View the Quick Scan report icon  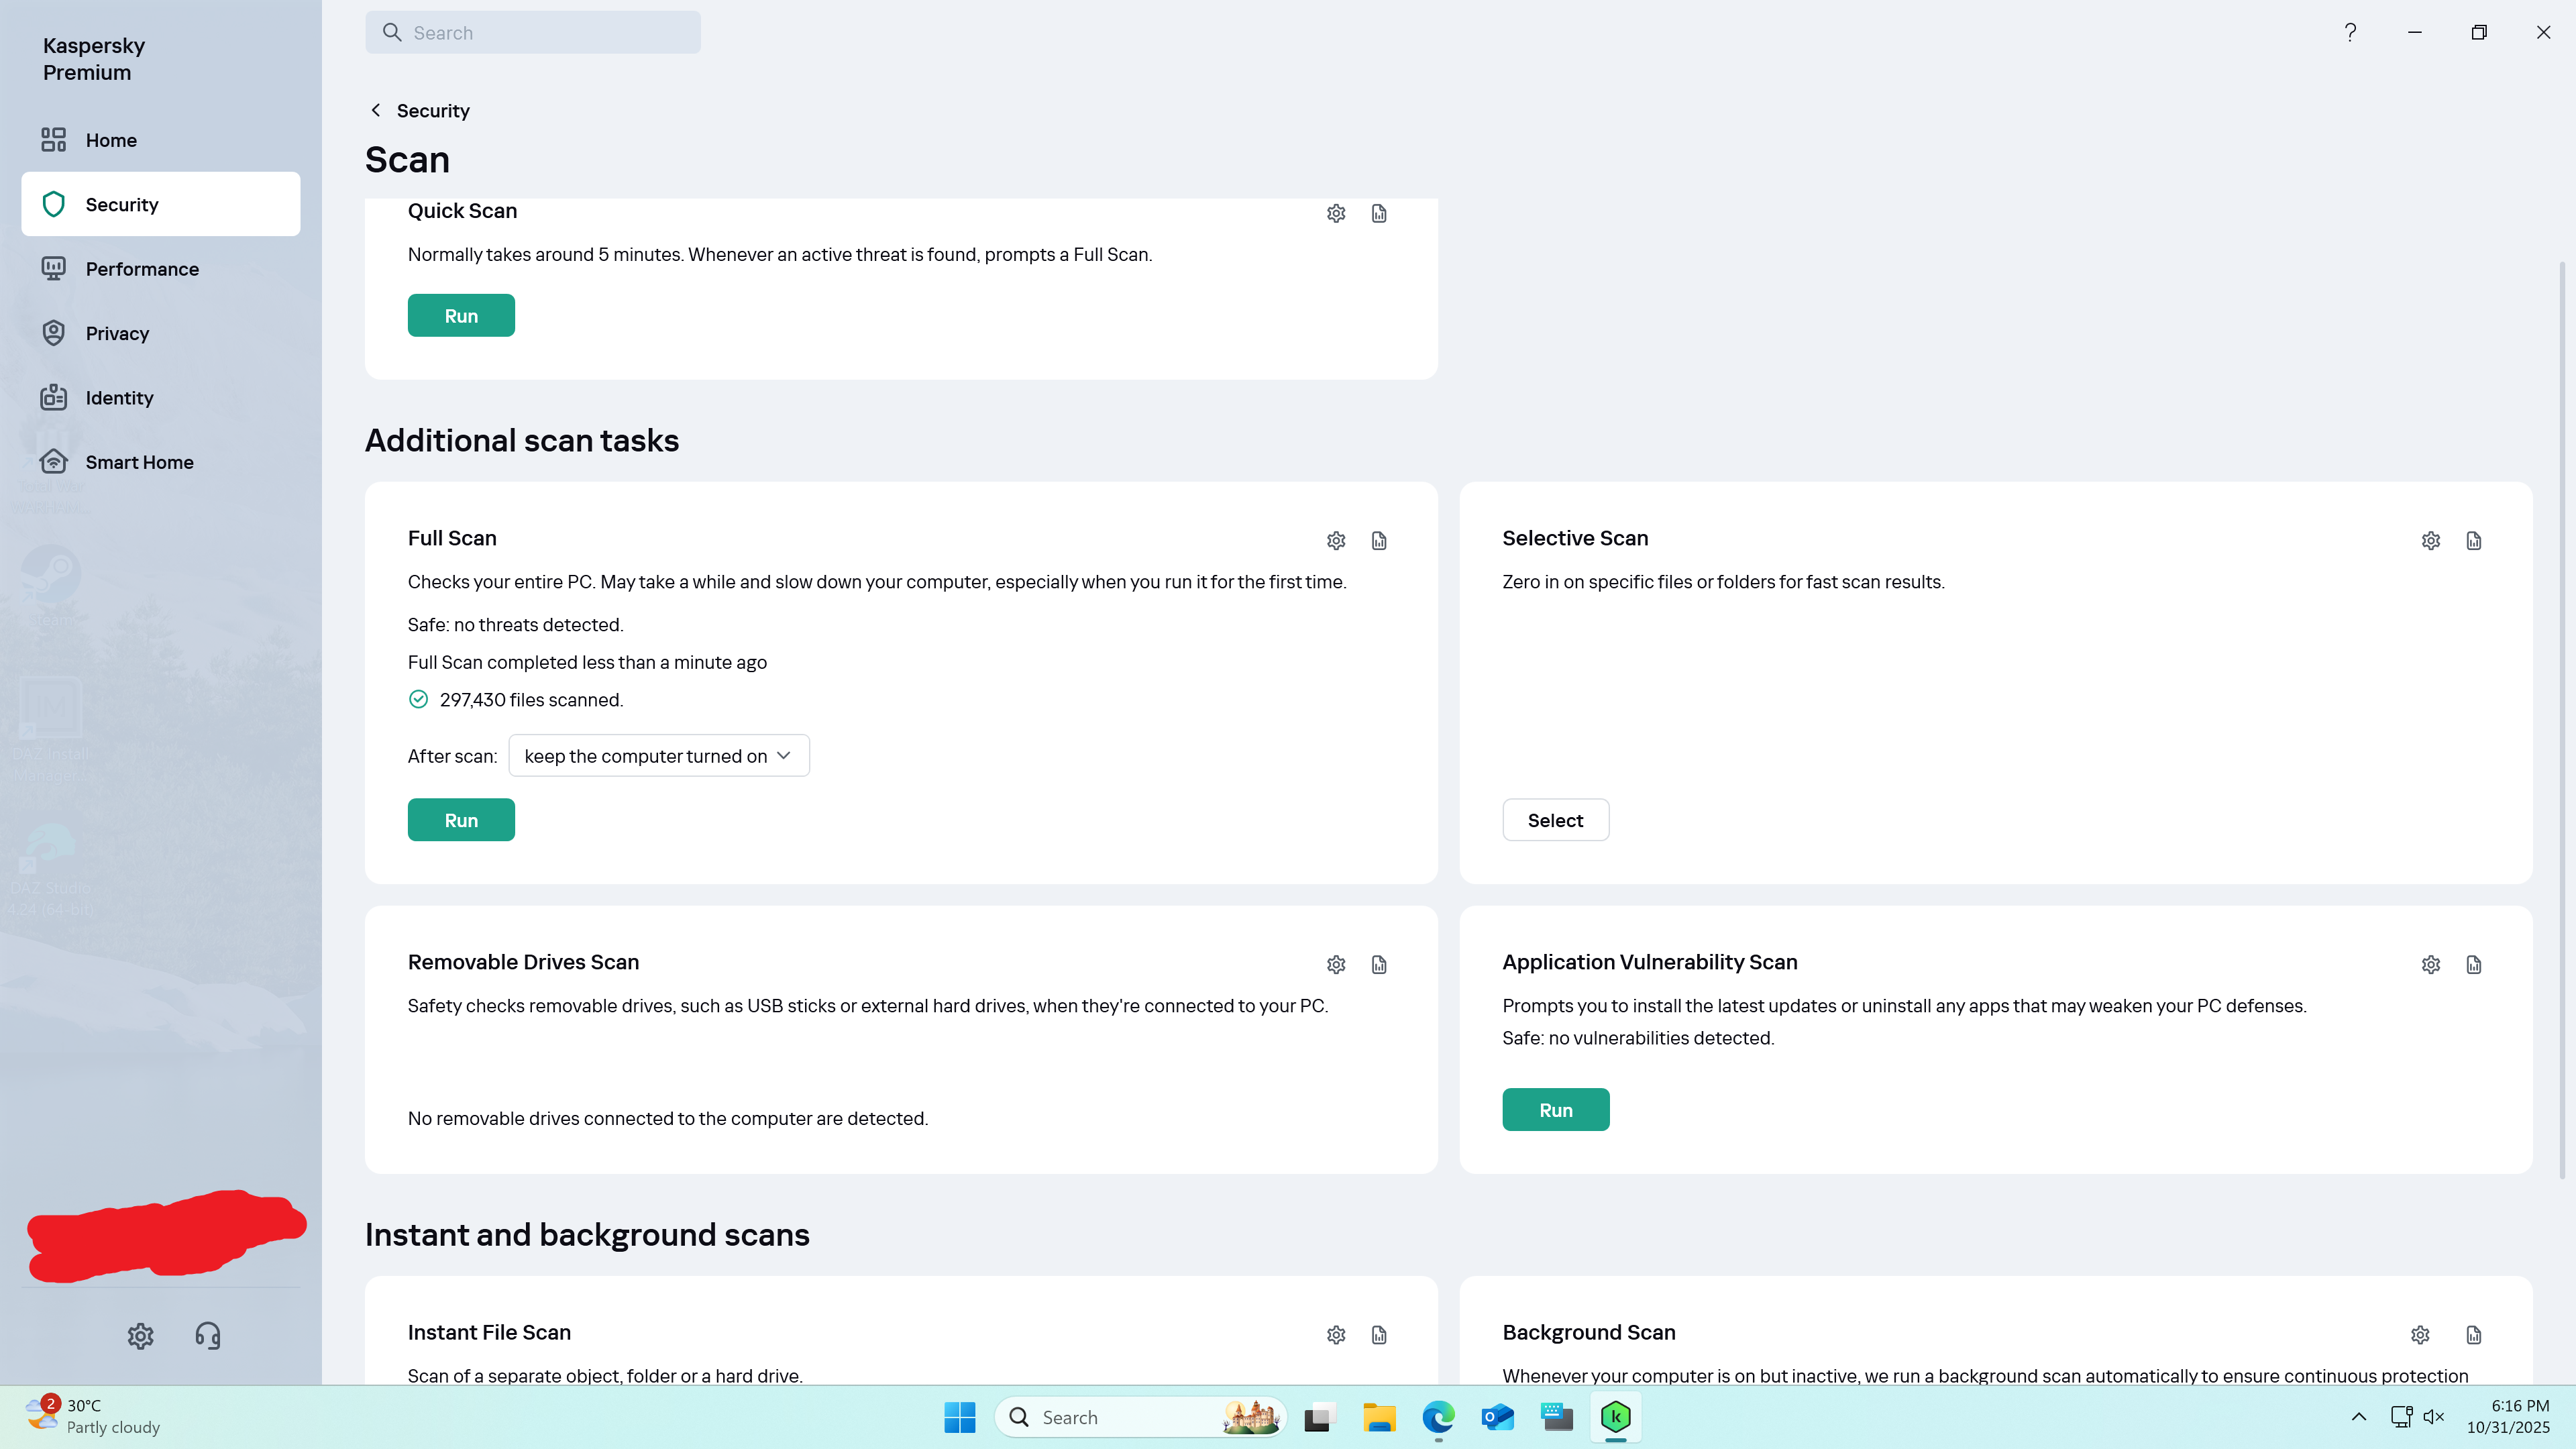[x=1379, y=213]
